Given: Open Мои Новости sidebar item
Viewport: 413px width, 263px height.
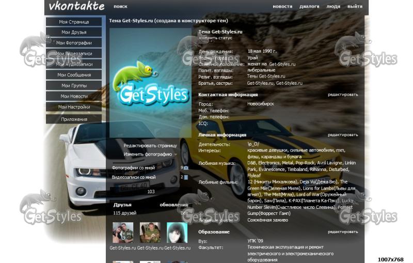Looking at the screenshot, I should click(x=74, y=96).
